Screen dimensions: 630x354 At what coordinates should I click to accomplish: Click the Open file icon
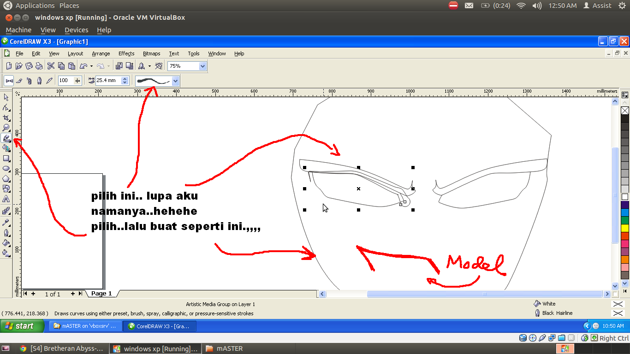pos(19,66)
